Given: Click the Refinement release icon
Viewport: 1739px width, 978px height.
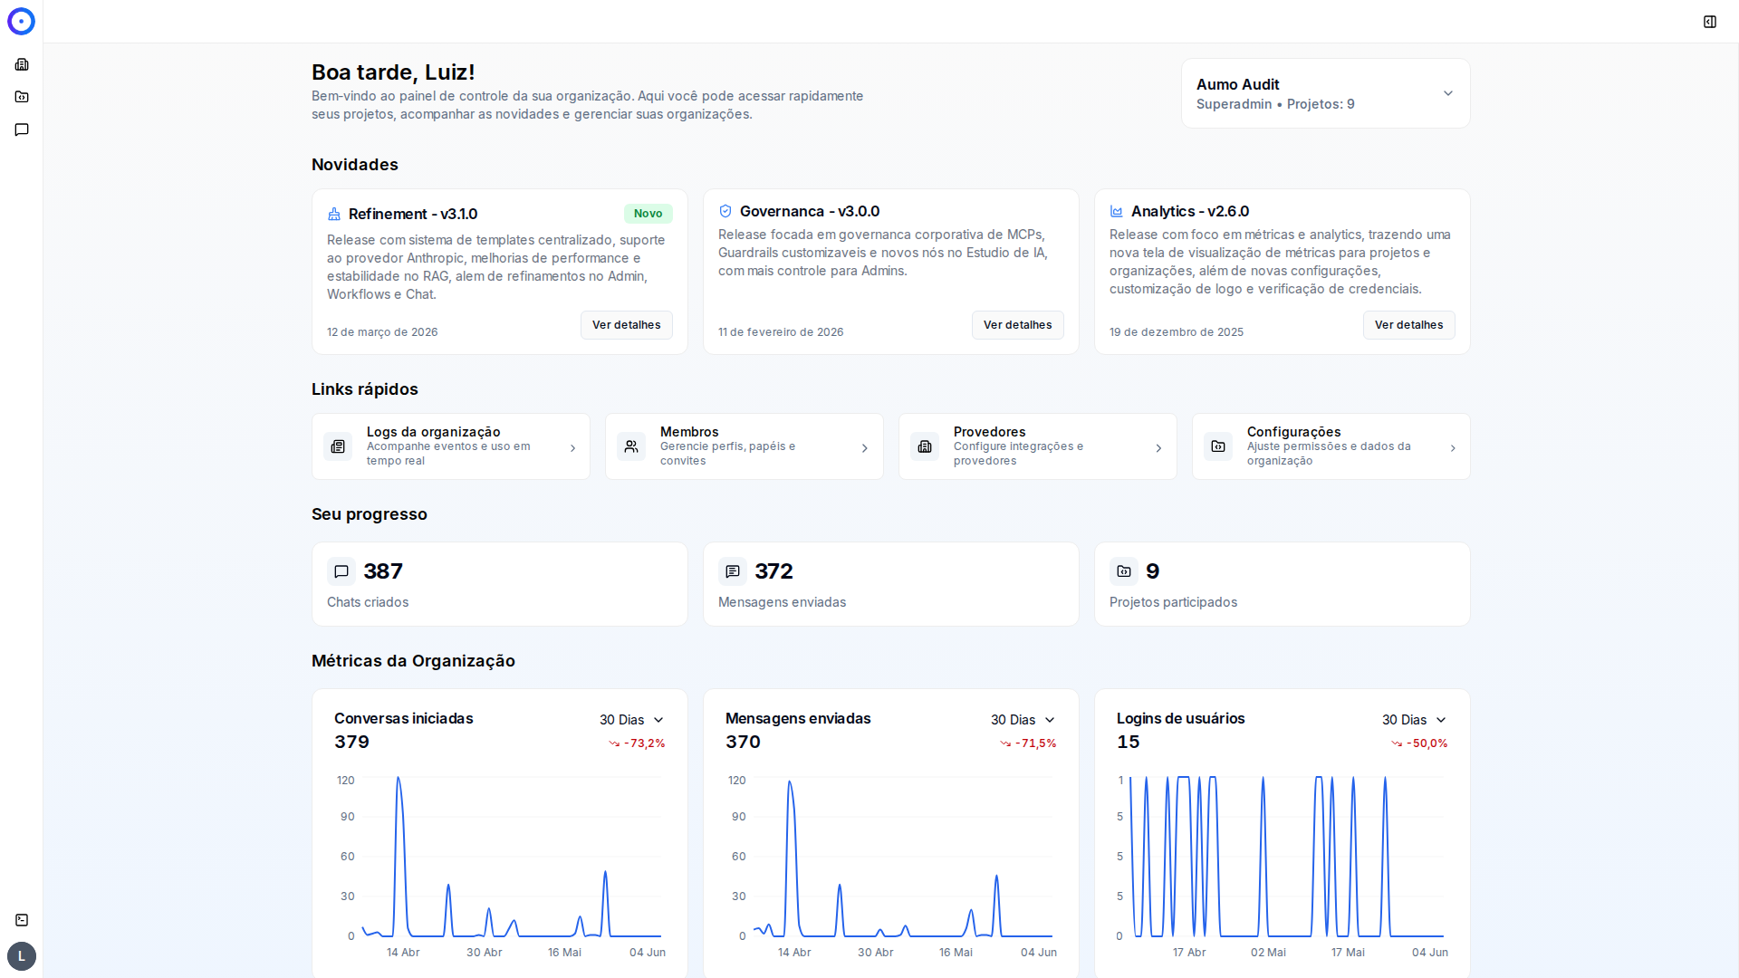Looking at the screenshot, I should click(334, 214).
